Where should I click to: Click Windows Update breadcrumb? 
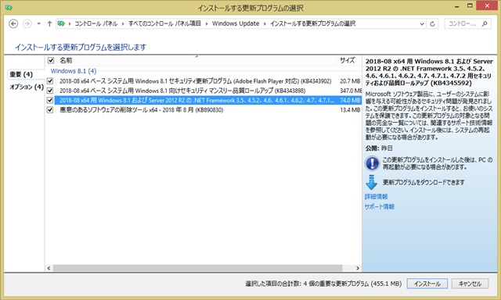[236, 23]
